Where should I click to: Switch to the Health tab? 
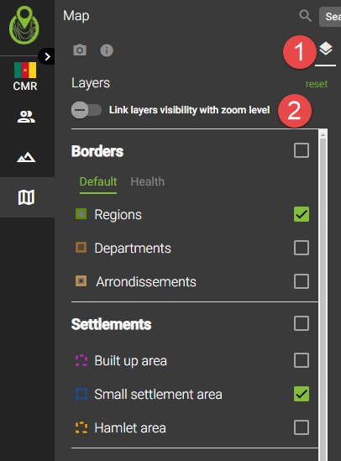tap(147, 181)
